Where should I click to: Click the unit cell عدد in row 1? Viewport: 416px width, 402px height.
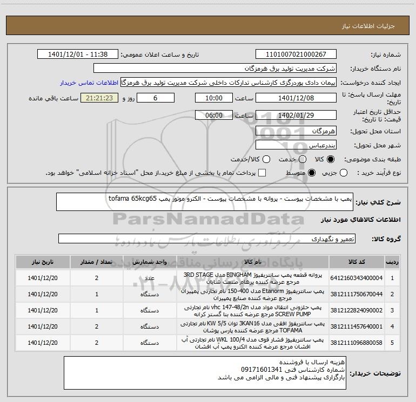tap(150, 278)
